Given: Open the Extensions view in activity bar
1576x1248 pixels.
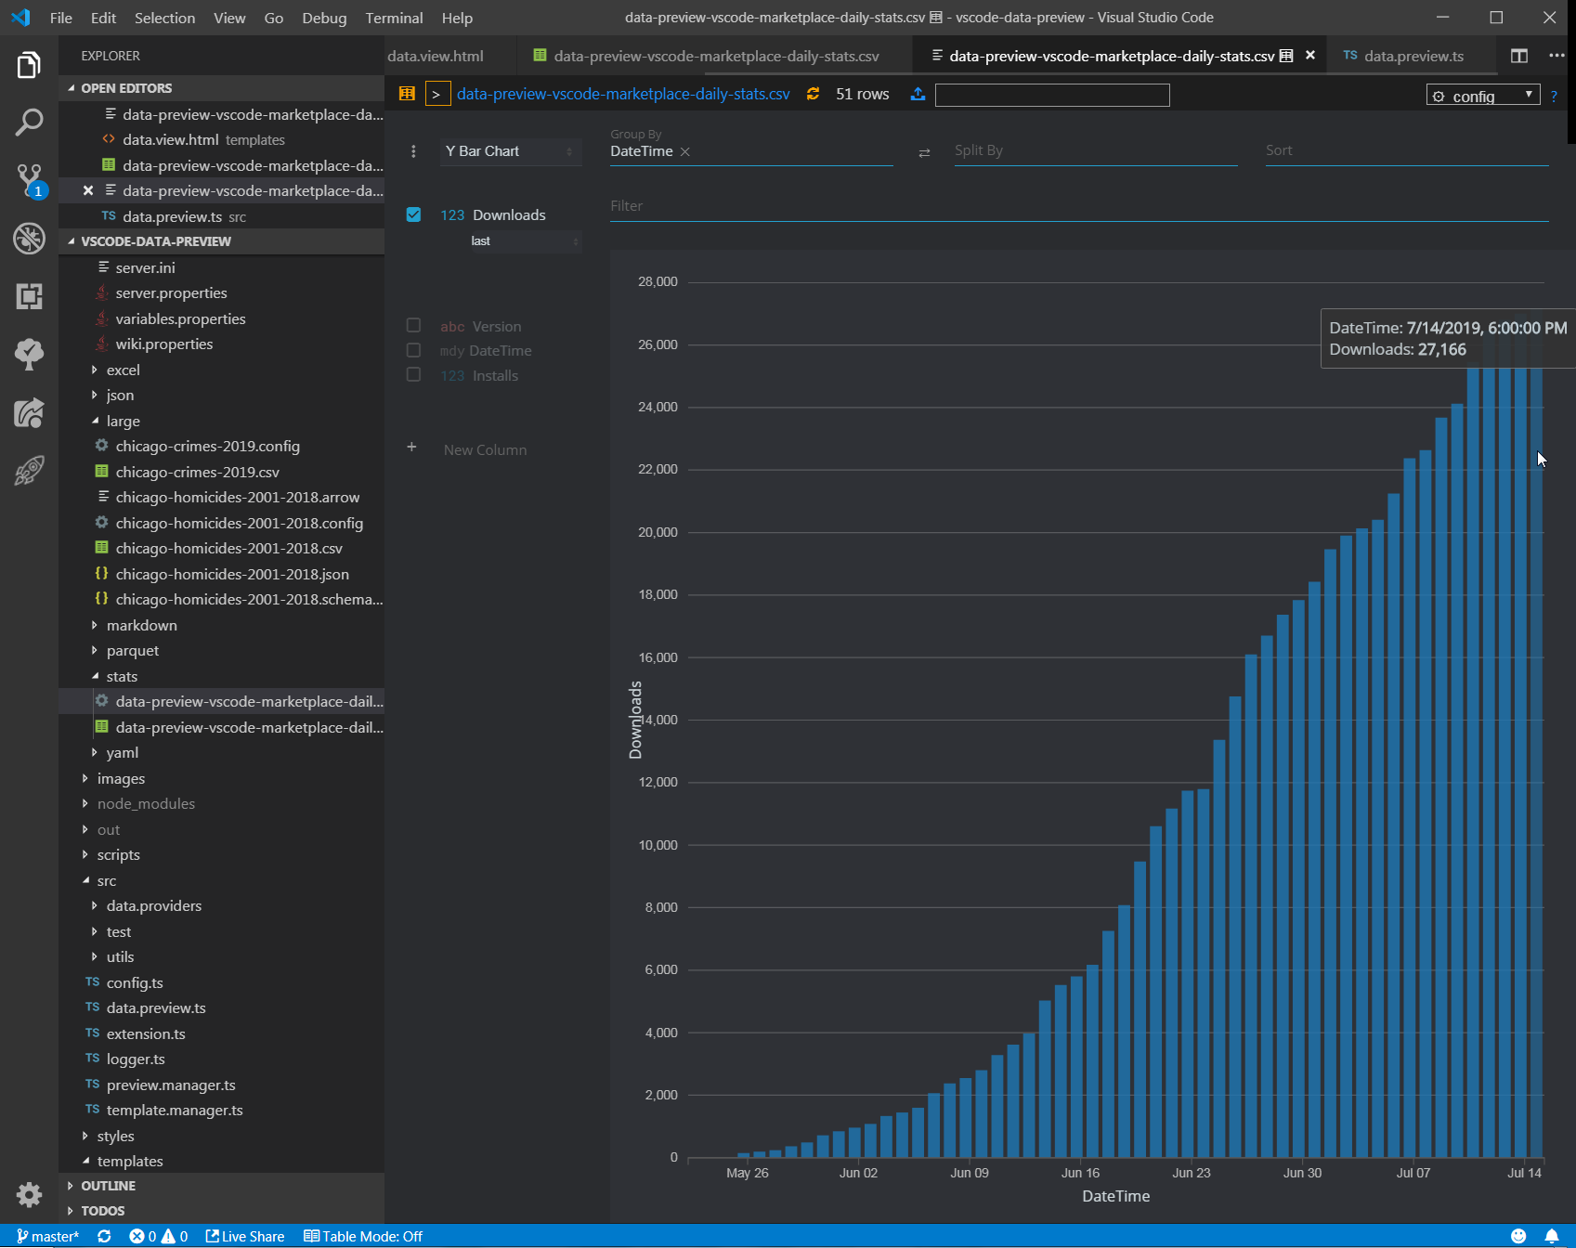Looking at the screenshot, I should (29, 296).
